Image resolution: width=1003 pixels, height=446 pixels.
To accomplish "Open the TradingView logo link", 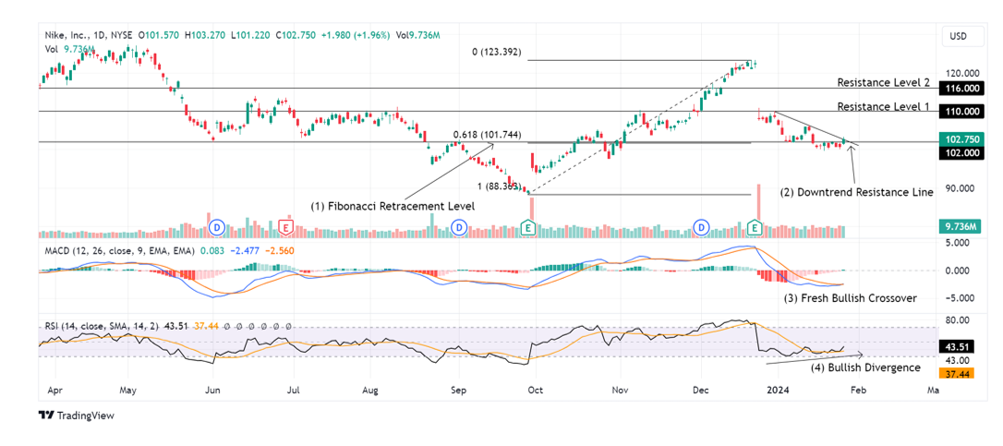I will (x=76, y=416).
